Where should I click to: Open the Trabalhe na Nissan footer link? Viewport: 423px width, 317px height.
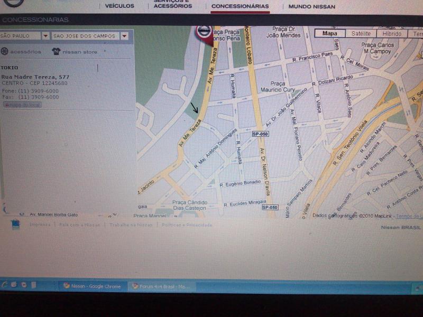131,225
